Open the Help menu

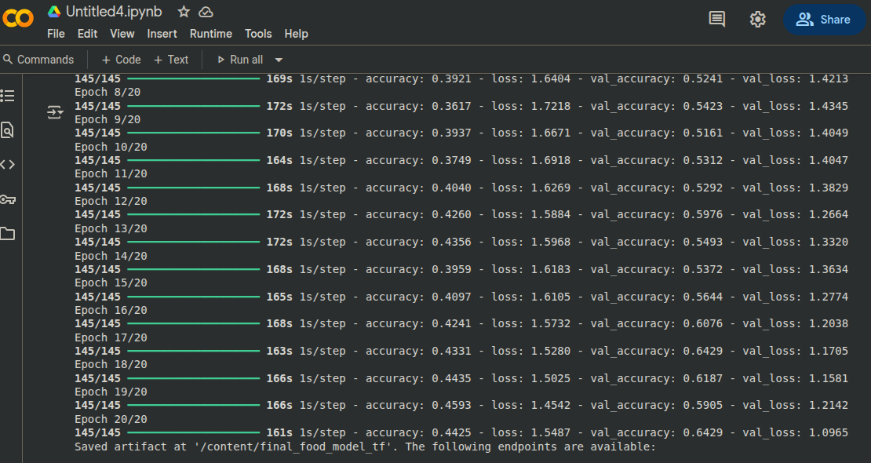pos(296,34)
